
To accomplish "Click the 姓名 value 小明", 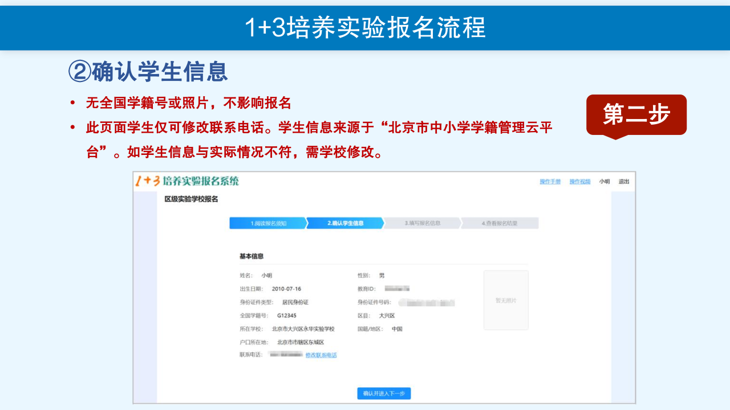I will pyautogui.click(x=266, y=276).
